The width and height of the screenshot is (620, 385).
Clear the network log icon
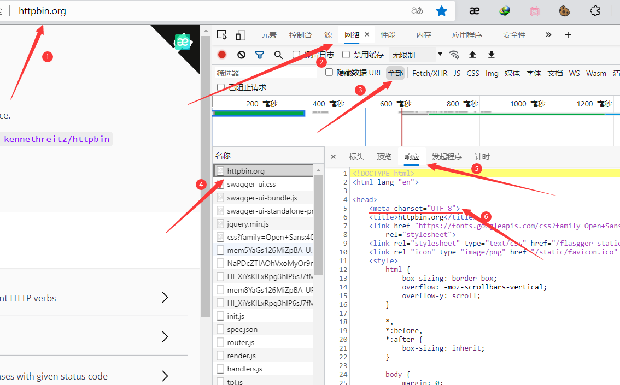(x=241, y=55)
